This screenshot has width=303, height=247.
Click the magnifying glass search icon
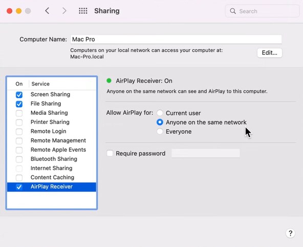(233, 11)
